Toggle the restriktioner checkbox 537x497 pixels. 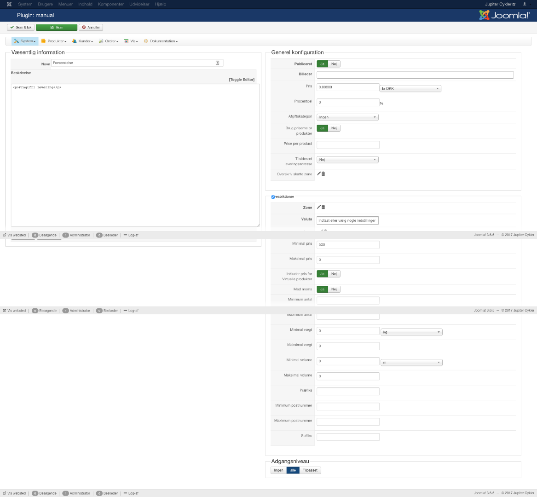click(x=273, y=197)
